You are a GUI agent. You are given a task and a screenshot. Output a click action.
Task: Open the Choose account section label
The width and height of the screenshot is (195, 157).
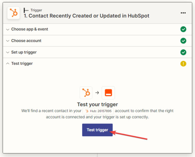(x=26, y=41)
